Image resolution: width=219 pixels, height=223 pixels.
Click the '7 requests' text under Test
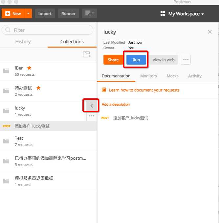click(x=24, y=145)
